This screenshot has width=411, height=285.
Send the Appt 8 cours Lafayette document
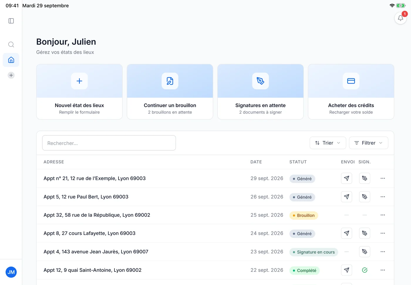pyautogui.click(x=347, y=233)
